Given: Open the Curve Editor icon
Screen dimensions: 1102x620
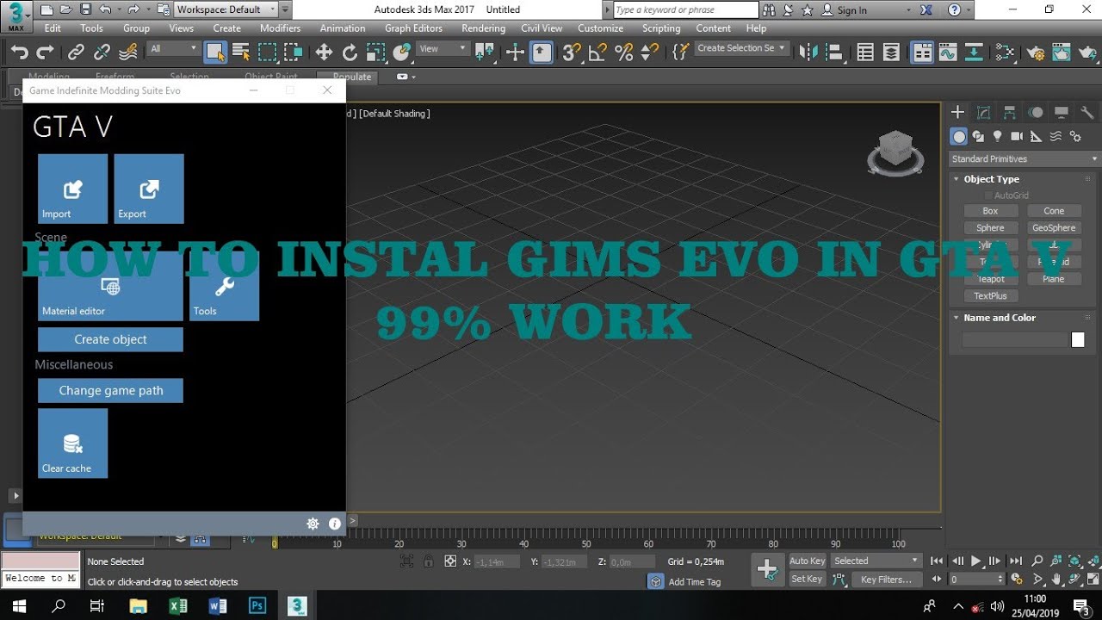Looking at the screenshot, I should (x=948, y=53).
